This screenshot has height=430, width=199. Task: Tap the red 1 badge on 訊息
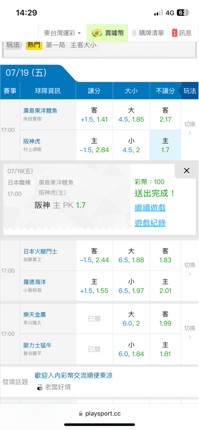click(174, 33)
